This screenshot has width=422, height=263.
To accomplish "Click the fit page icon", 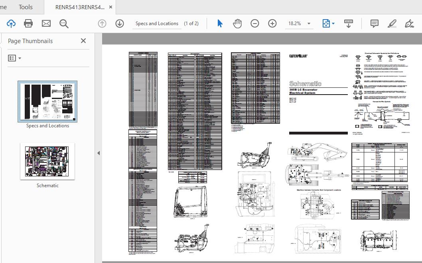I will pyautogui.click(x=326, y=24).
